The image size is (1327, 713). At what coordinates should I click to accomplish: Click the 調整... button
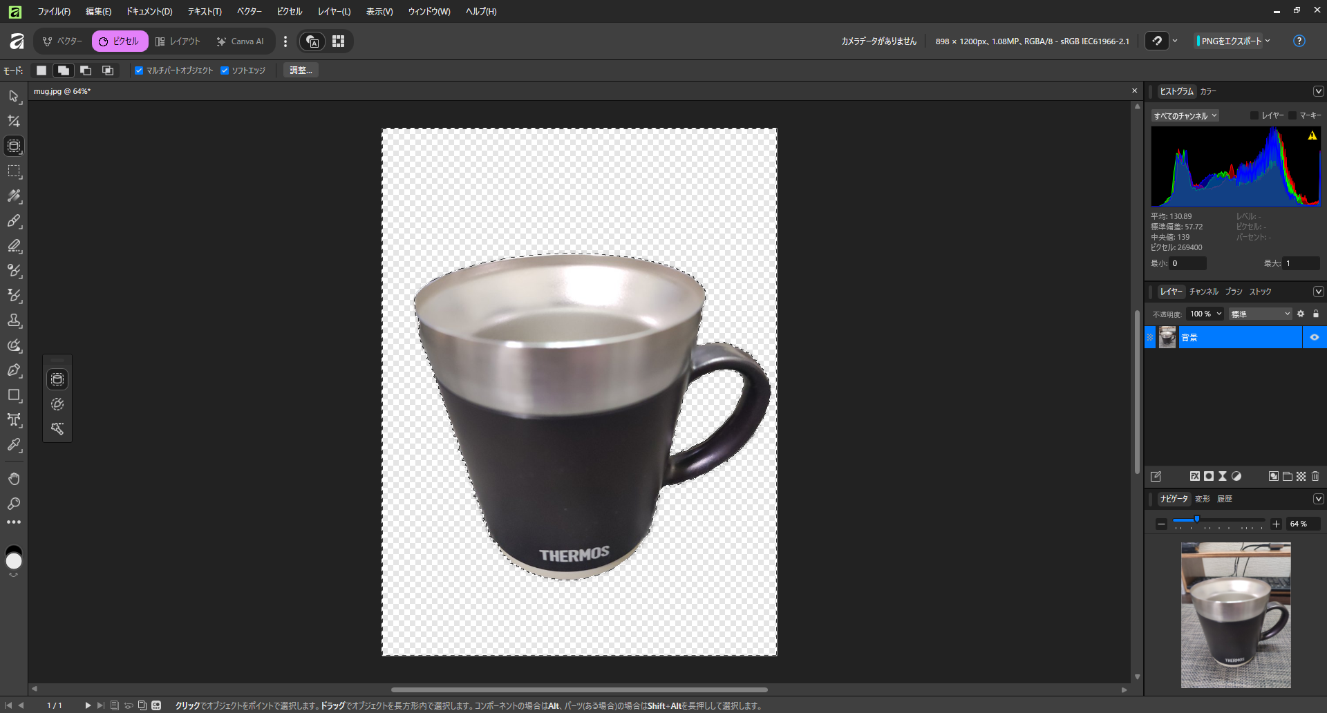pos(301,70)
